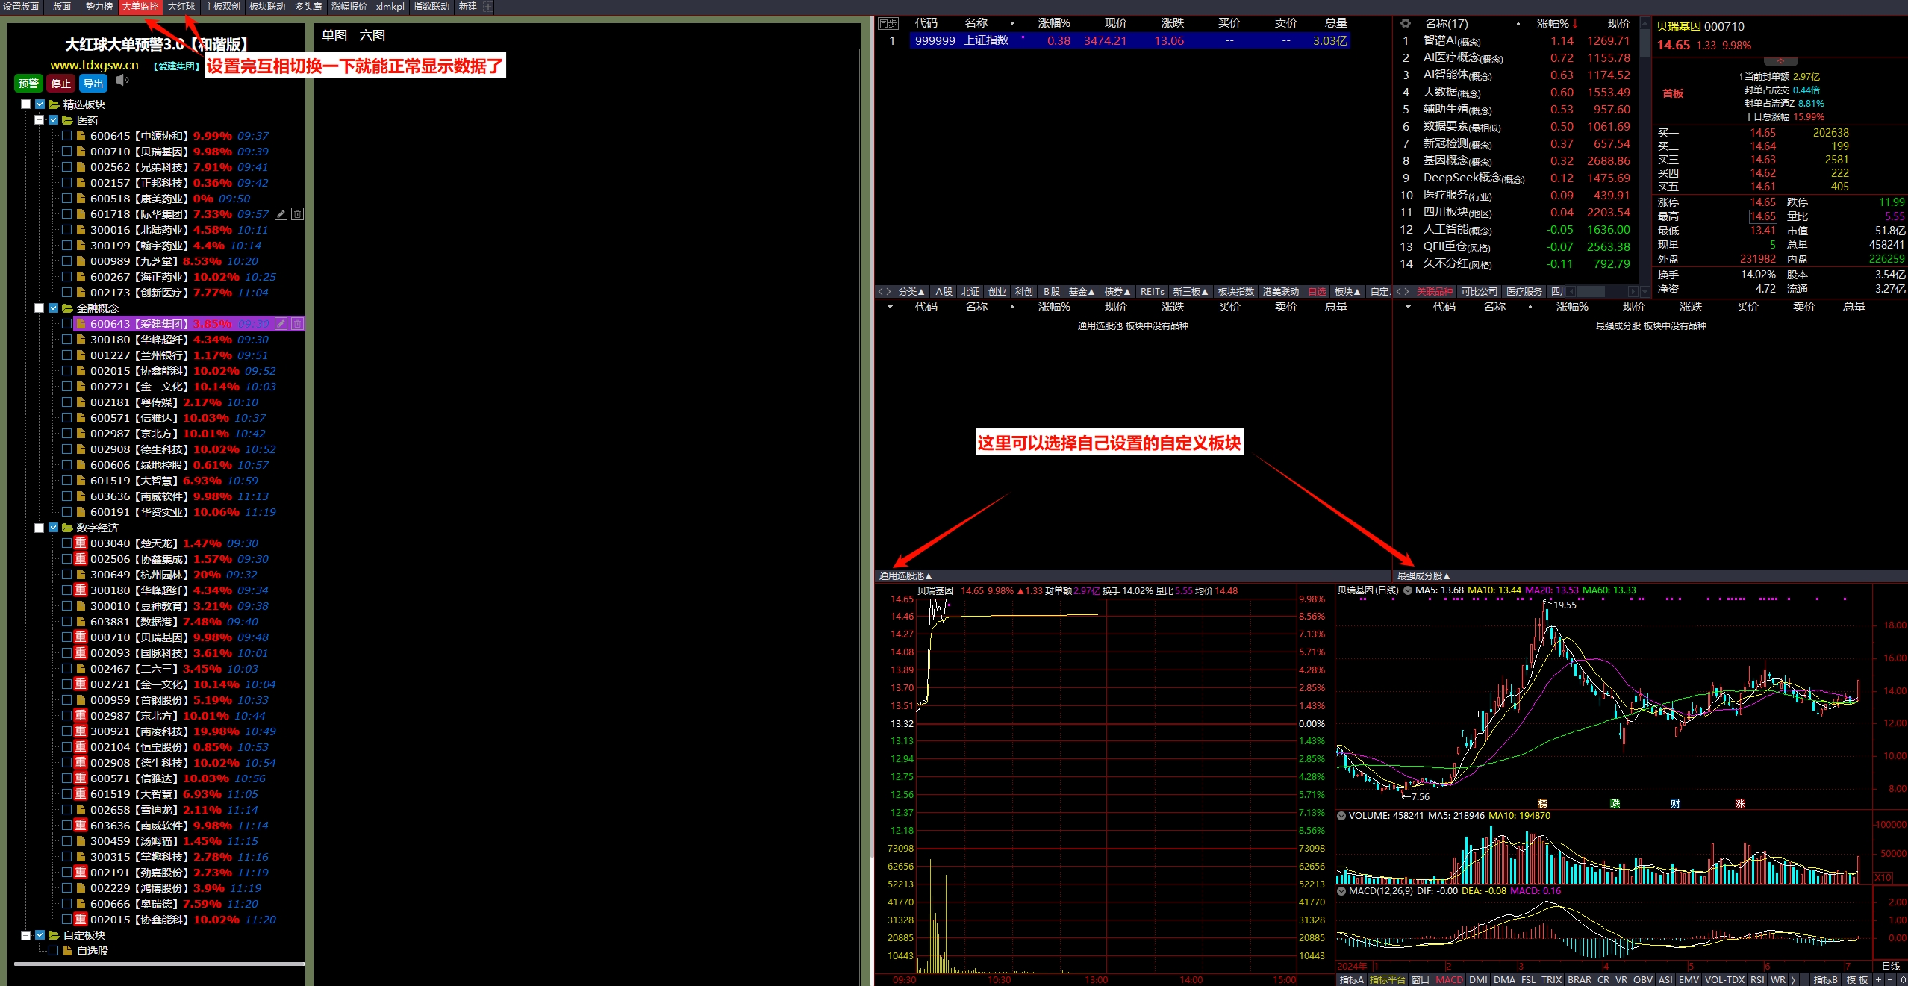Collapse the 数字经济 folder node

pos(40,528)
